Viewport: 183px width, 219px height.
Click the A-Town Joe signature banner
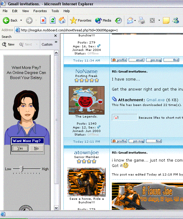pyautogui.click(x=147, y=196)
